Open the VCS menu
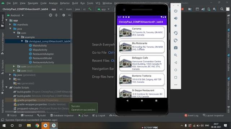This screenshot has width=231, height=129. (x=98, y=3)
